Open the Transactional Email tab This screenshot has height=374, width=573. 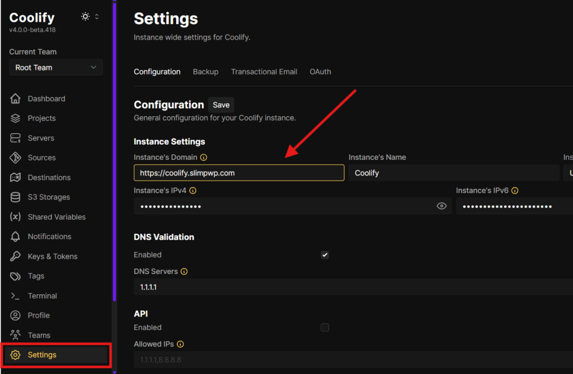pyautogui.click(x=264, y=72)
